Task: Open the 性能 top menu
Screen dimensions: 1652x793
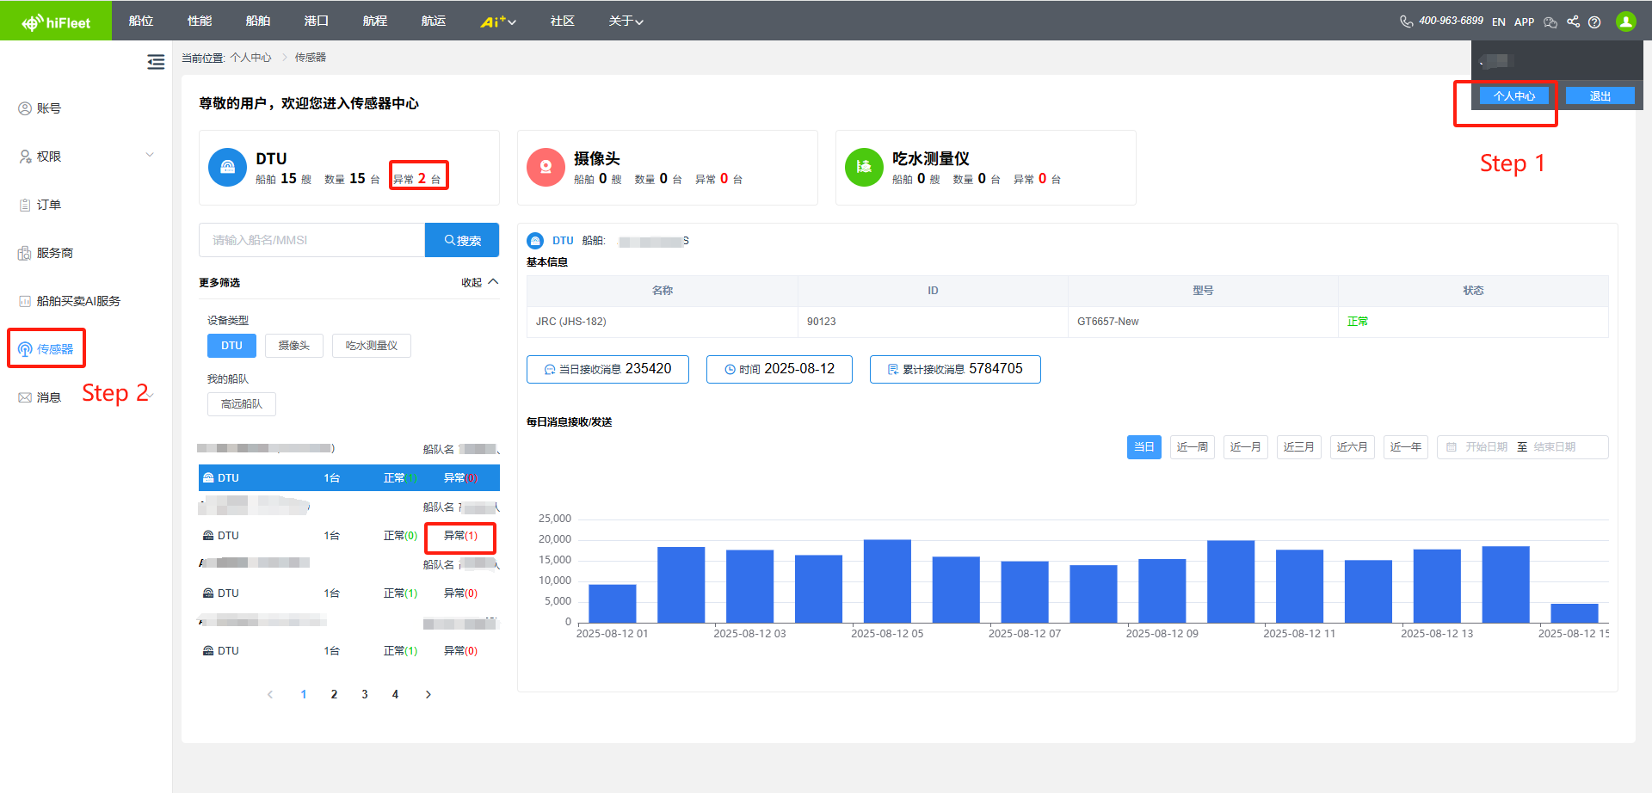Action: click(200, 21)
